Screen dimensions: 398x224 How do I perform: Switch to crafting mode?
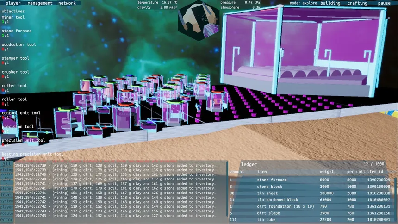click(357, 3)
